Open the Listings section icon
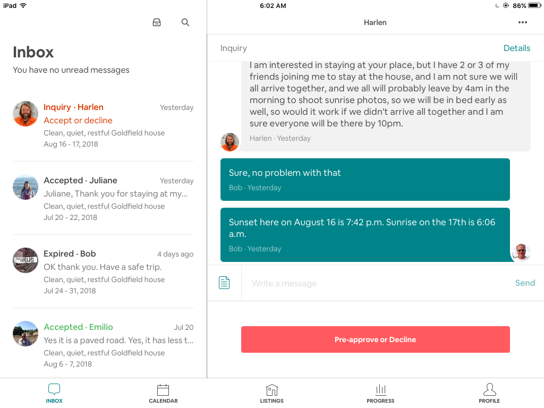 271,389
